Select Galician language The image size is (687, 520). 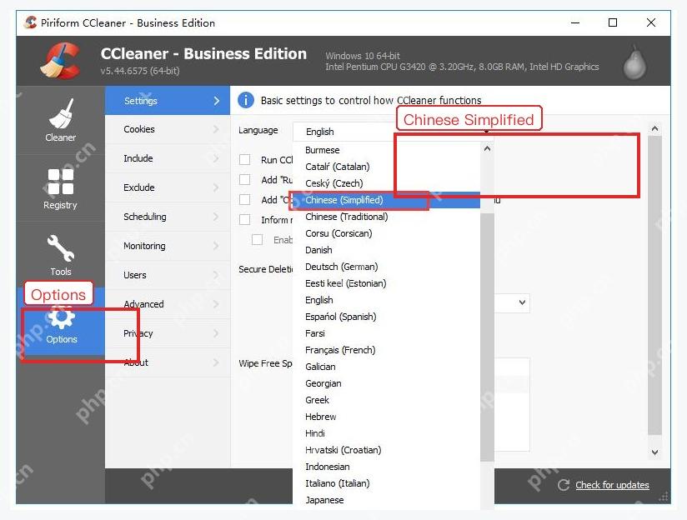click(x=387, y=367)
